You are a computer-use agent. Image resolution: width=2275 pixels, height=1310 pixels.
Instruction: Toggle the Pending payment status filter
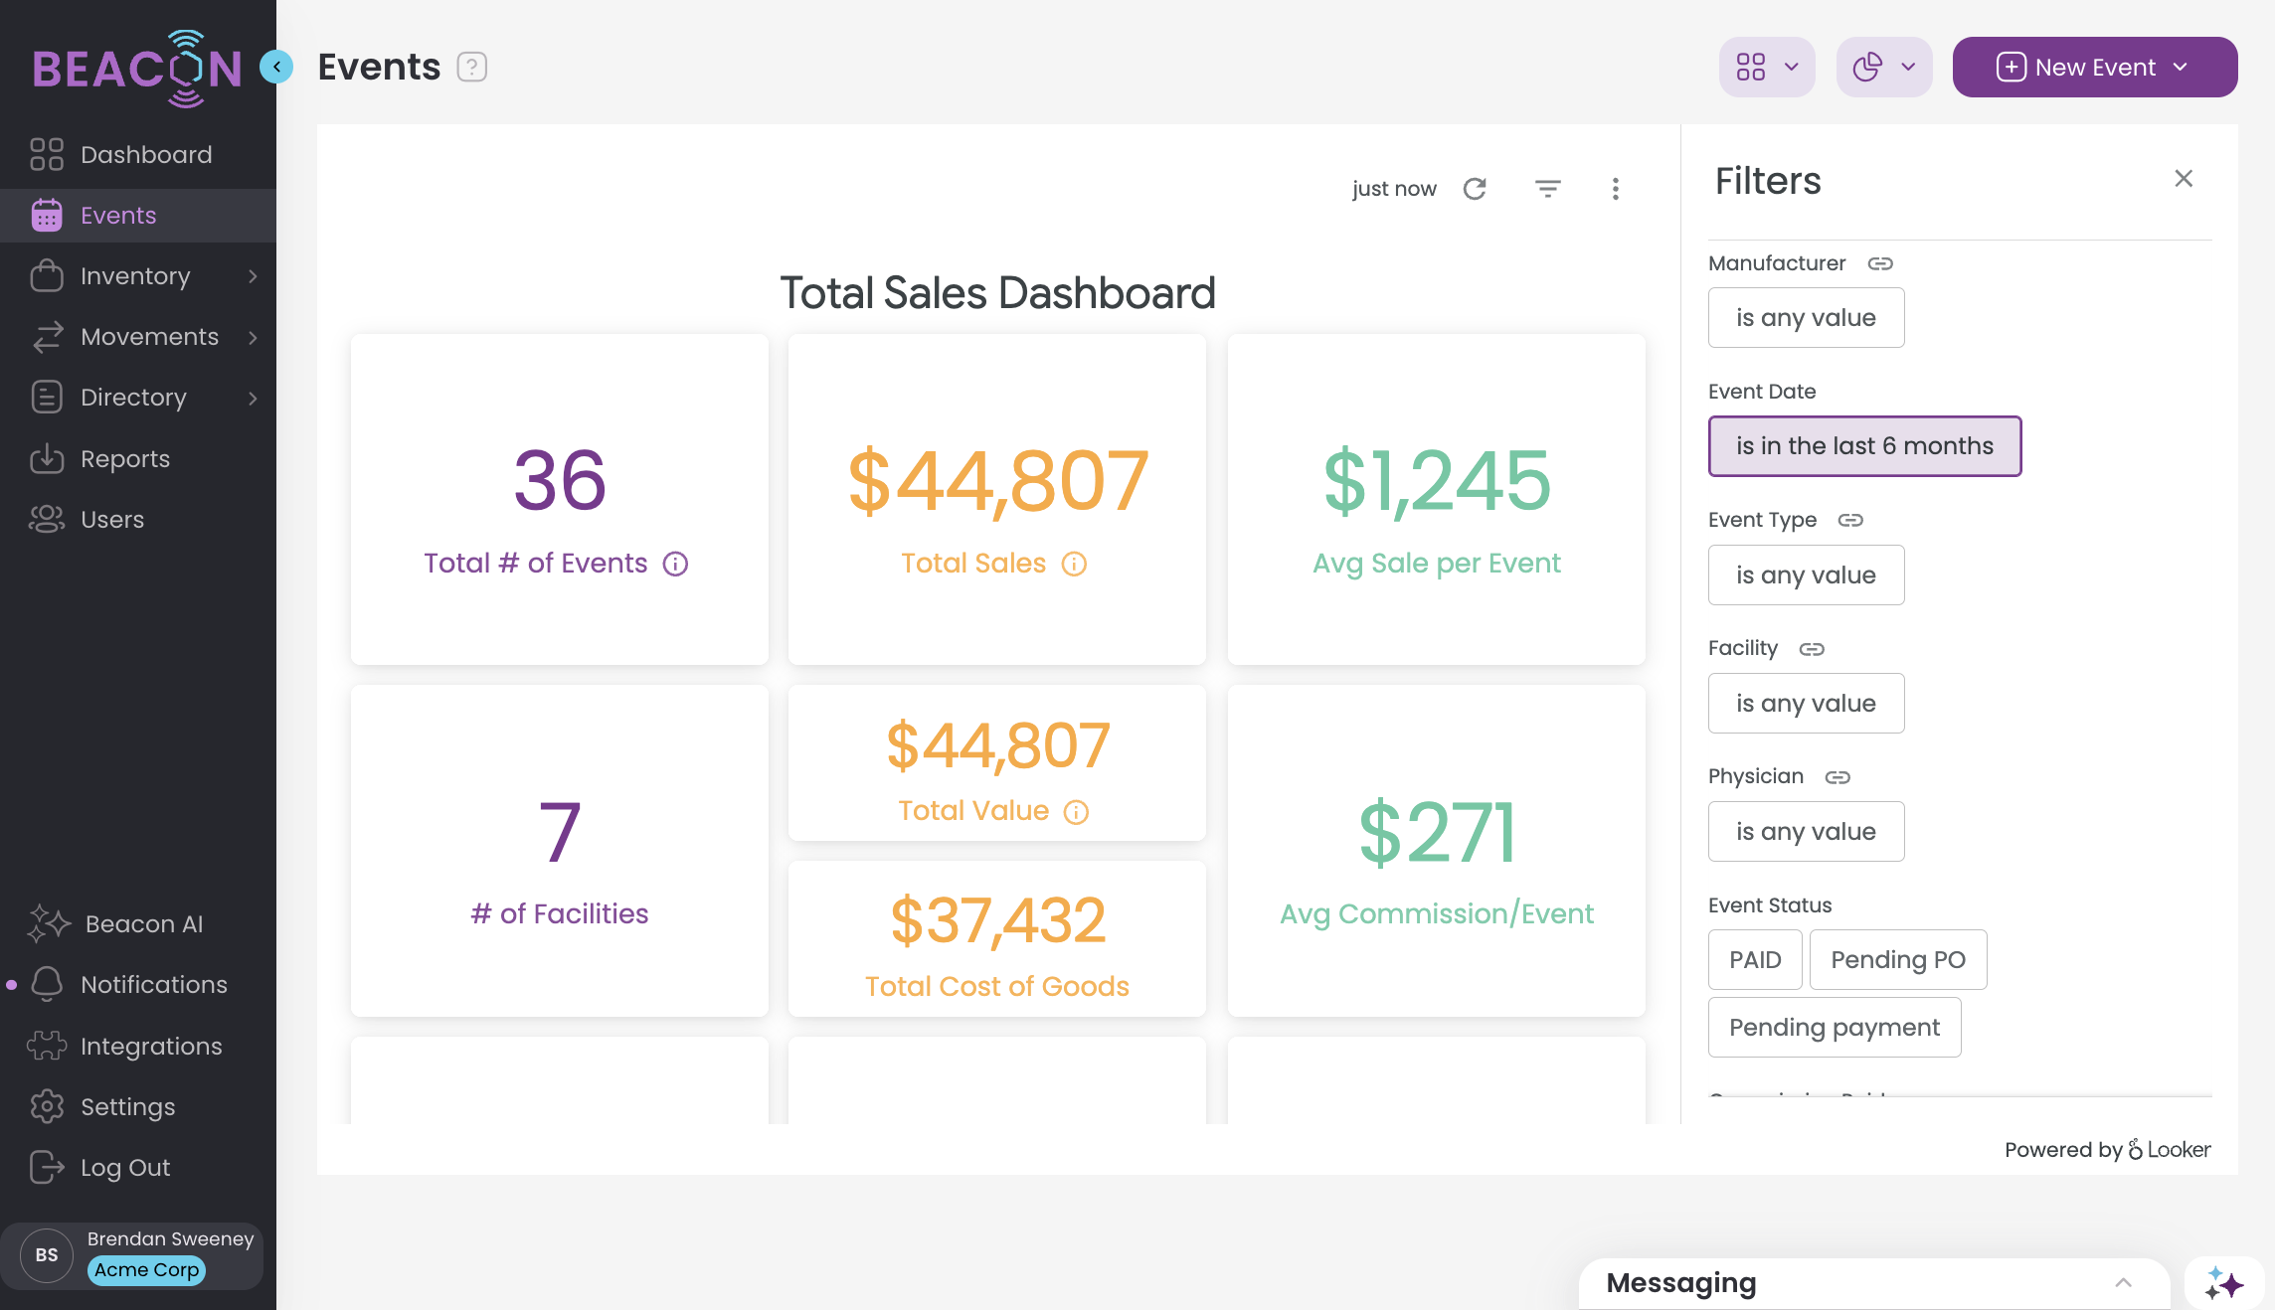coord(1834,1027)
